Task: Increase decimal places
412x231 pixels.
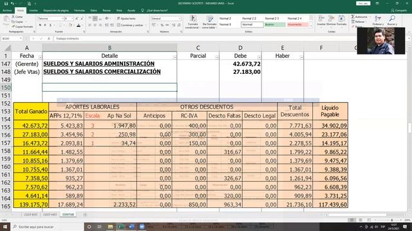Action: [173, 25]
